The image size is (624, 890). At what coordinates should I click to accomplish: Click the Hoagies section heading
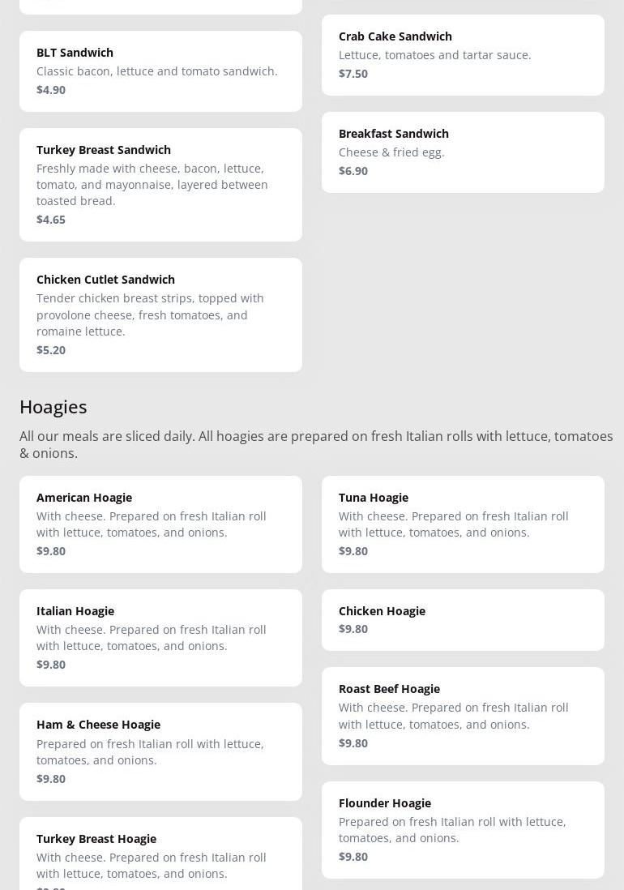coord(53,407)
